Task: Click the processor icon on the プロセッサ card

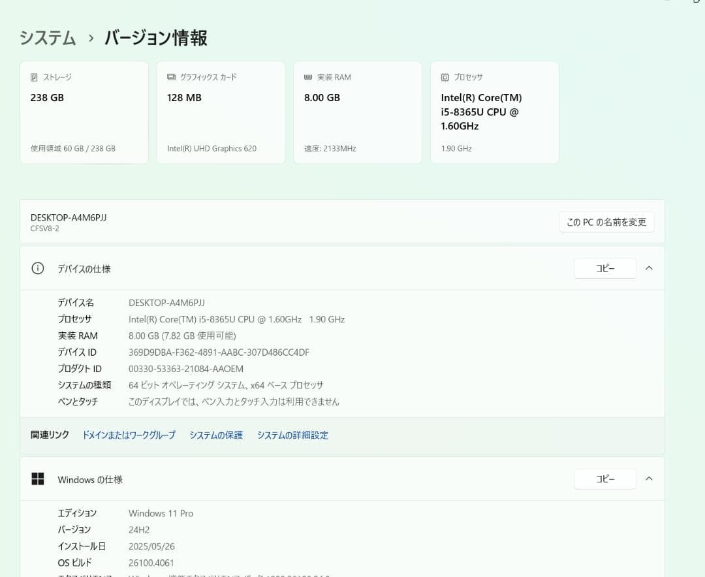Action: 445,76
